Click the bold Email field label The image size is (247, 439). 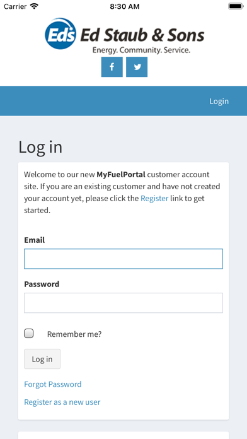click(x=35, y=240)
